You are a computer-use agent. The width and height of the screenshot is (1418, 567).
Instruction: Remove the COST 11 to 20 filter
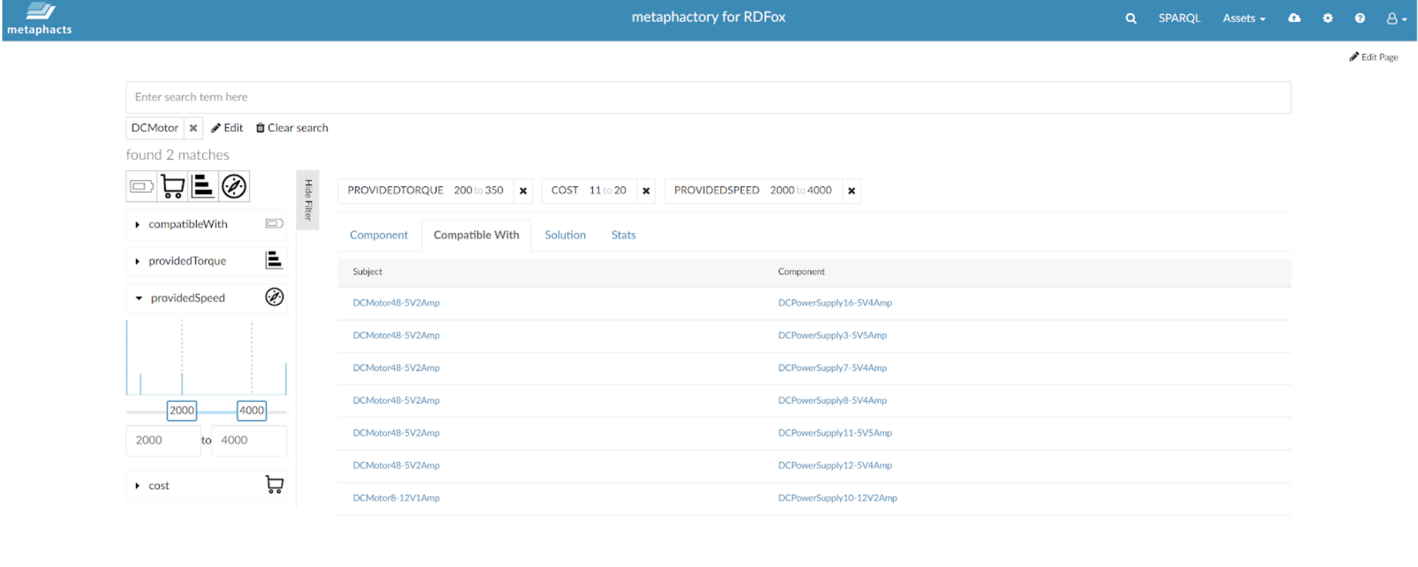pos(646,191)
